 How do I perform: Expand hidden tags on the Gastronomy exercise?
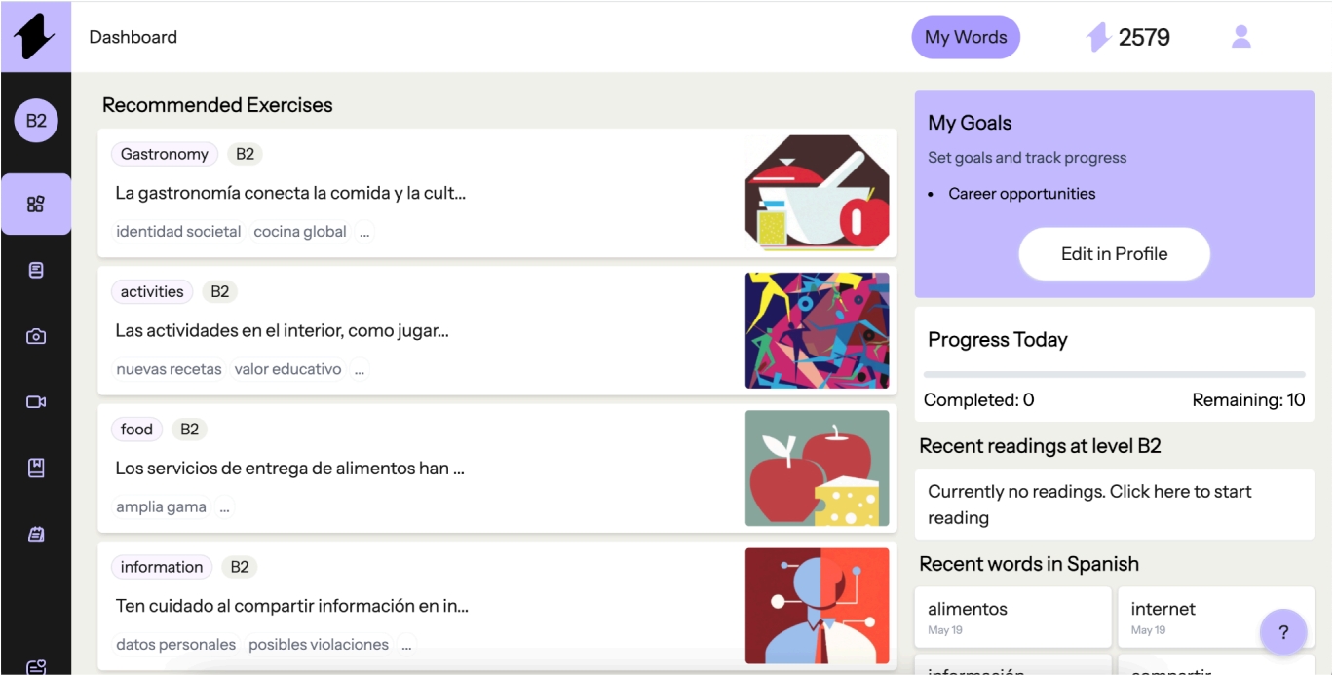coord(366,231)
